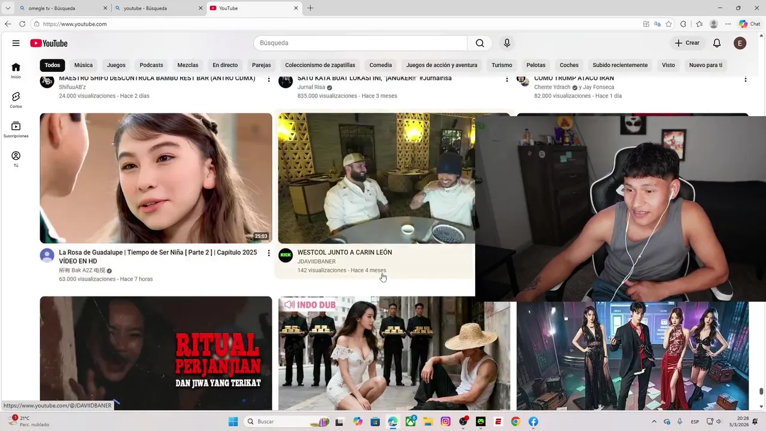Open the favorites list icon
Image resolution: width=766 pixels, height=431 pixels.
[x=699, y=24]
